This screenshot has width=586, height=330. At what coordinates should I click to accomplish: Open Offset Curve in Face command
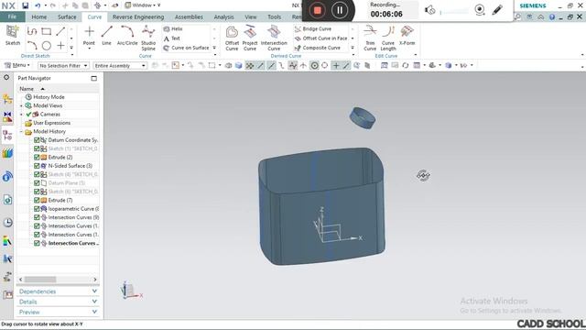coord(321,38)
